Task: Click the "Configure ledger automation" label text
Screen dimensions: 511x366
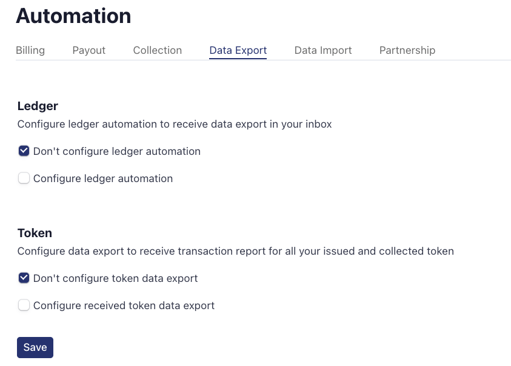Action: [x=103, y=178]
